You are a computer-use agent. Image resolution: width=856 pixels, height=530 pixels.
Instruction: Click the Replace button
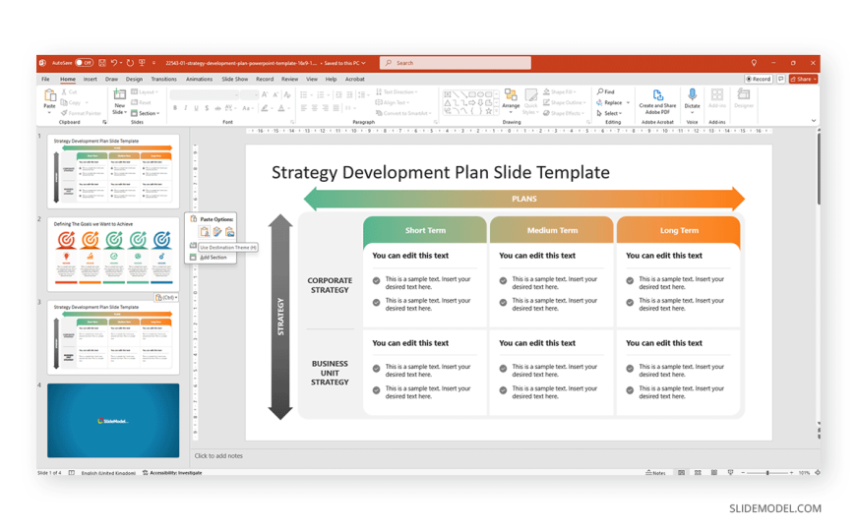(610, 102)
